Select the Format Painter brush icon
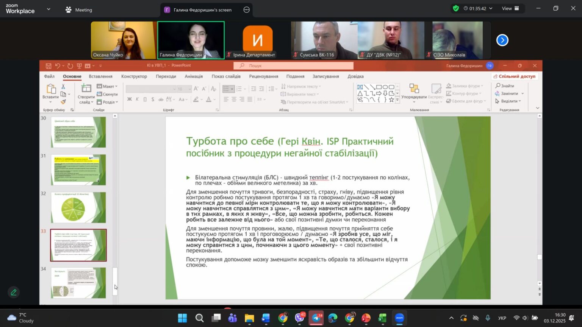This screenshot has width=582, height=327. click(63, 102)
